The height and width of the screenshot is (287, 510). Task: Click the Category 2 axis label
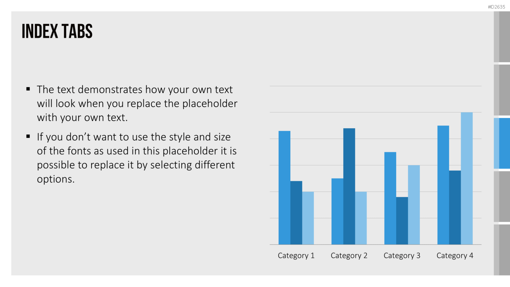349,256
